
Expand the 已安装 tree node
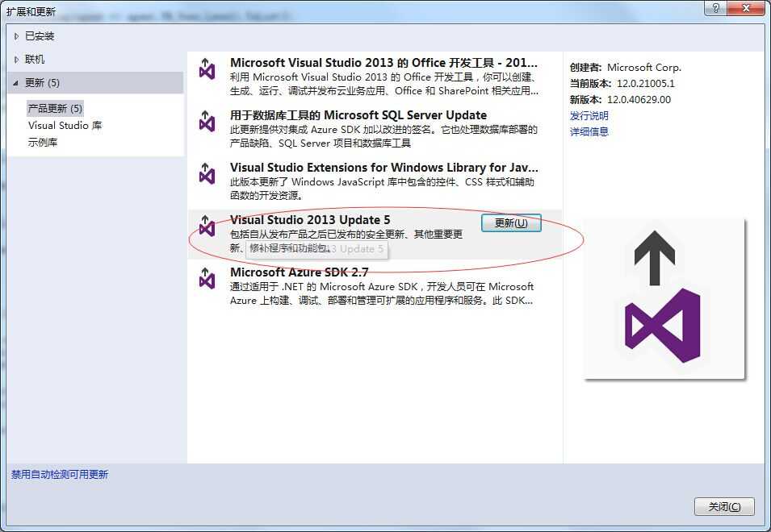pyautogui.click(x=16, y=36)
